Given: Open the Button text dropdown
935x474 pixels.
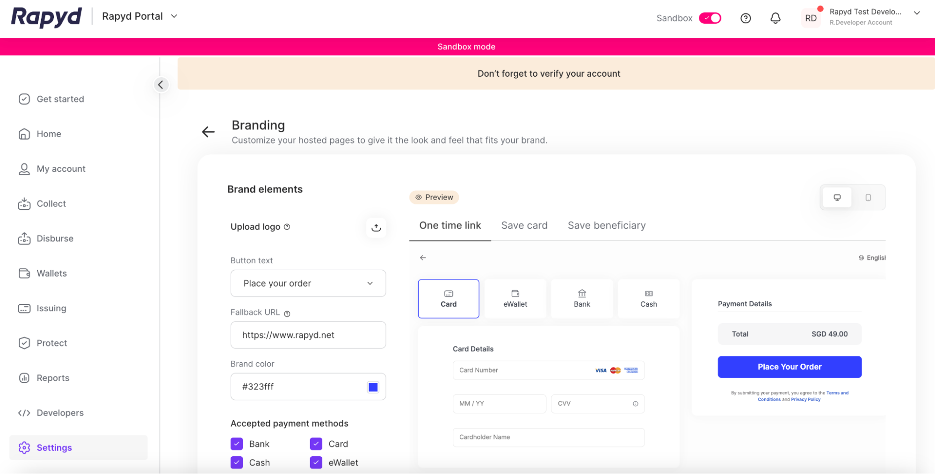Looking at the screenshot, I should pyautogui.click(x=308, y=283).
